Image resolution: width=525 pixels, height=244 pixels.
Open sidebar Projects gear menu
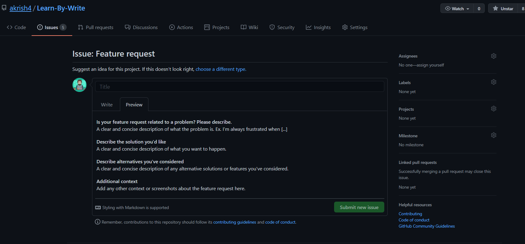(x=494, y=109)
